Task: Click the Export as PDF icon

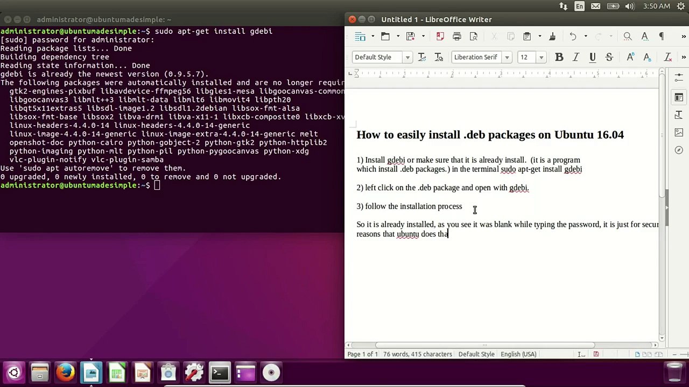Action: pos(440,37)
